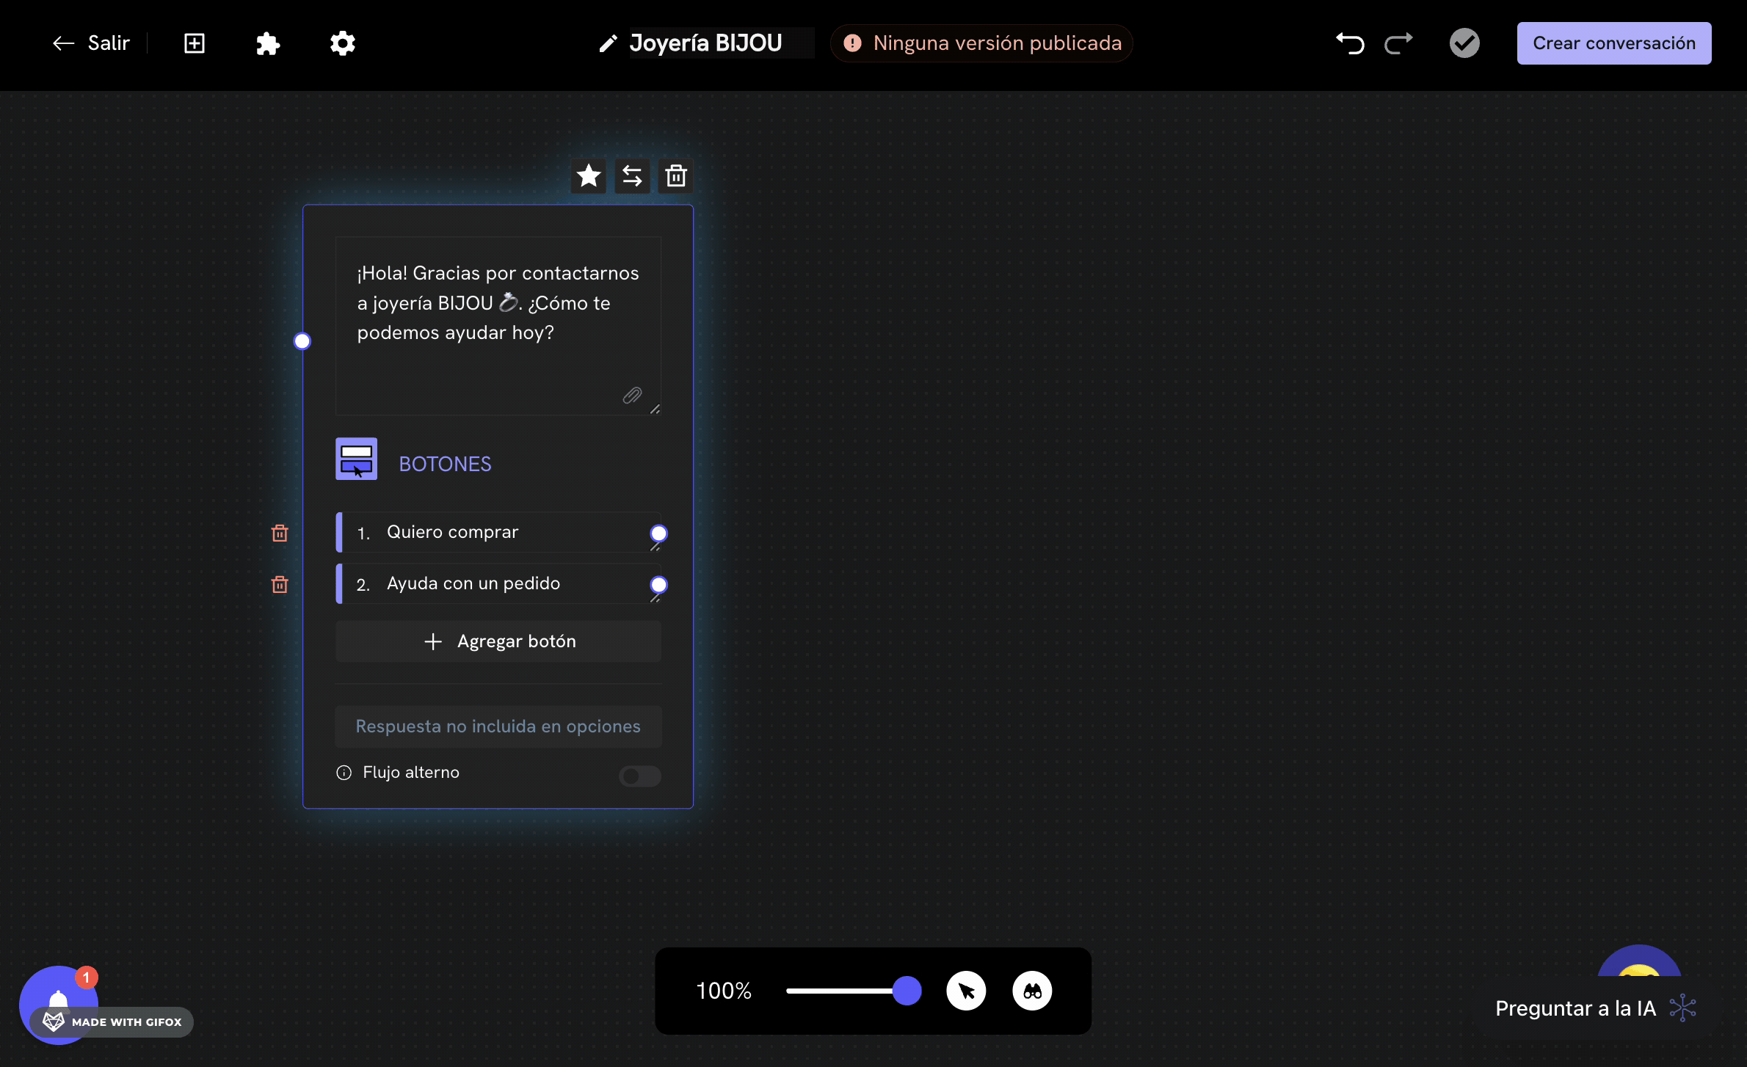Click the binoculars search icon
The height and width of the screenshot is (1067, 1747).
tap(1032, 991)
